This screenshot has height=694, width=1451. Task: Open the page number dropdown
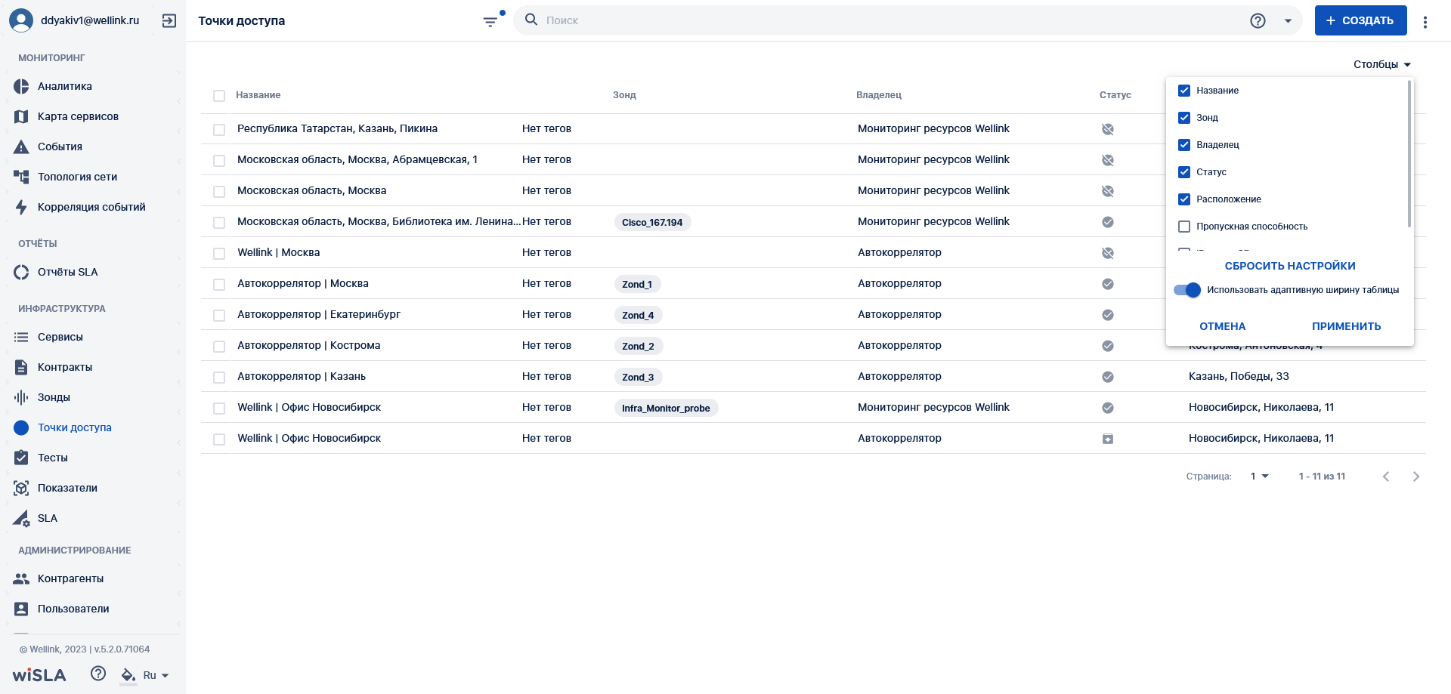point(1259,477)
